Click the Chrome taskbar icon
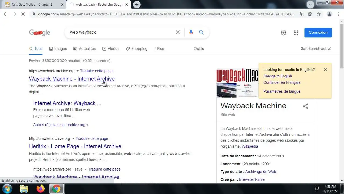The height and width of the screenshot is (194, 344). (x=56, y=189)
